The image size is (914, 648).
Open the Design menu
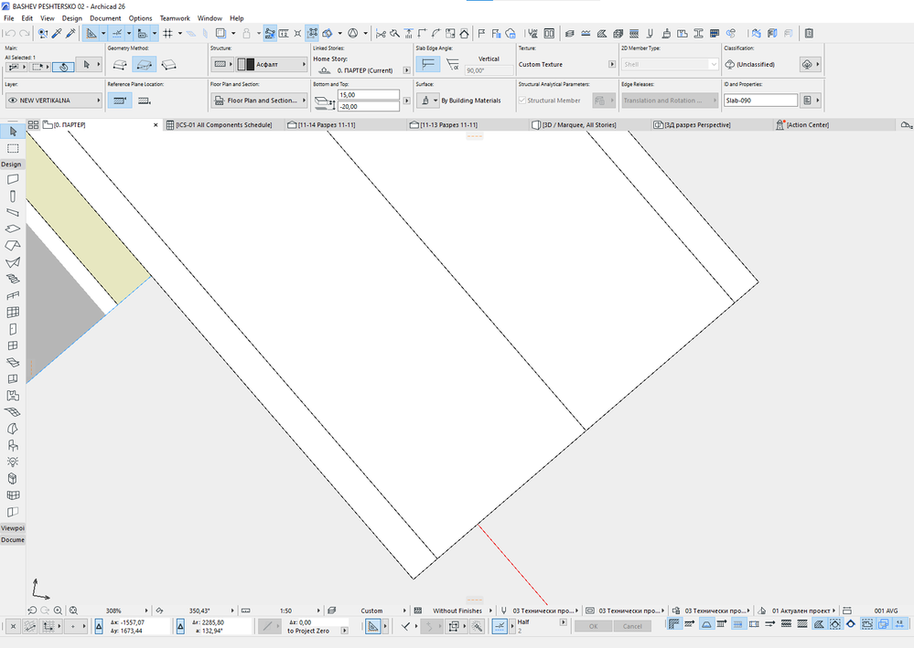point(71,18)
